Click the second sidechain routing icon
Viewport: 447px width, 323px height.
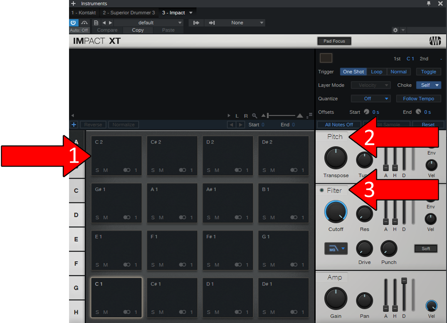pos(212,22)
